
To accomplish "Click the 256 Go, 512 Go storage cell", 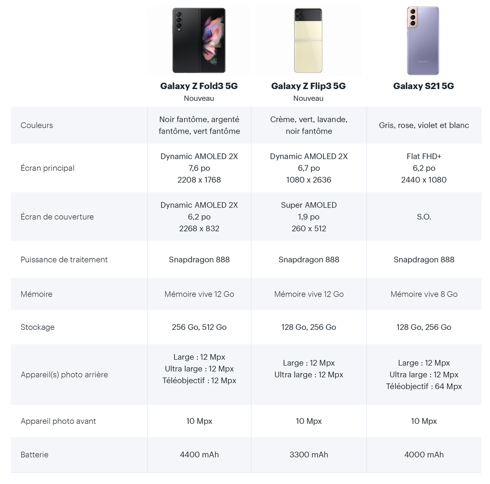I will click(x=199, y=327).
